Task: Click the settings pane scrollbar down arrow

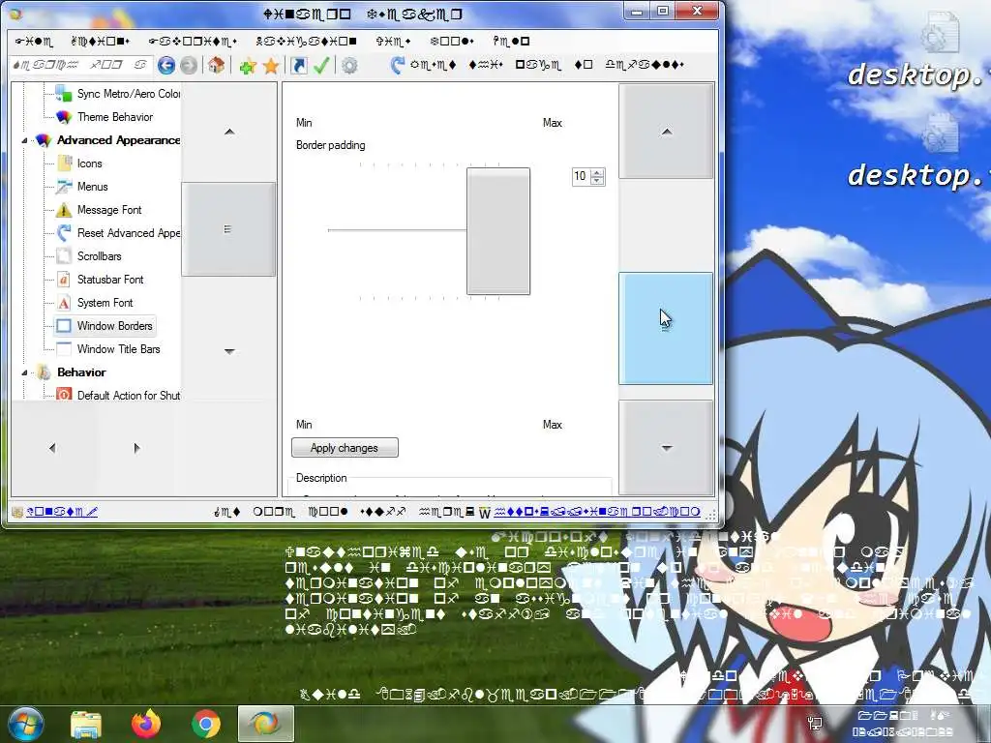Action: 666,448
